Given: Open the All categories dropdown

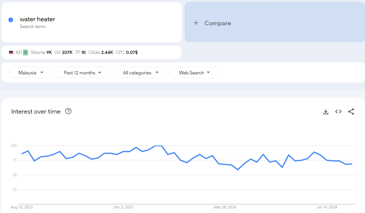Looking at the screenshot, I should point(140,73).
